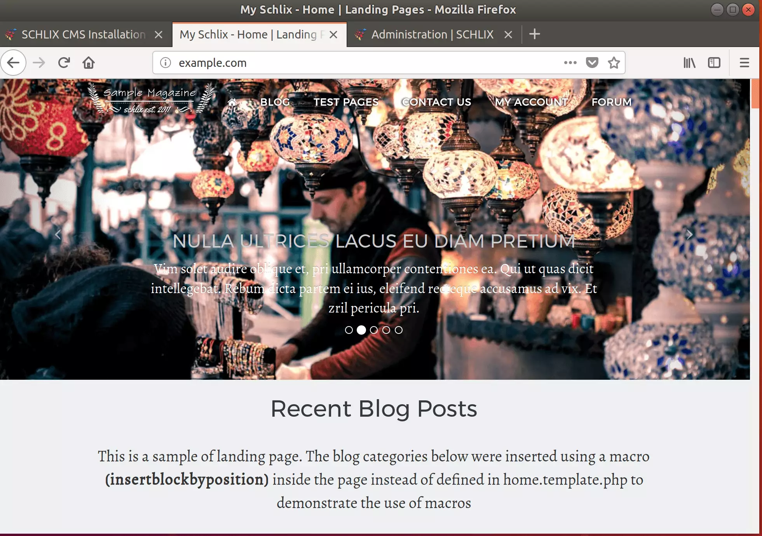
Task: View site information icon in address bar
Action: (x=166, y=63)
